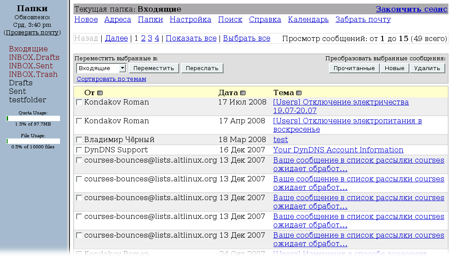Click the Quota Usage progress bar

[x=33, y=118]
